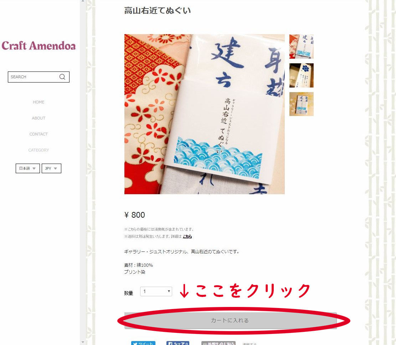The height and width of the screenshot is (345, 396).
Task: Select the third product thumbnail
Action: pyautogui.click(x=301, y=104)
